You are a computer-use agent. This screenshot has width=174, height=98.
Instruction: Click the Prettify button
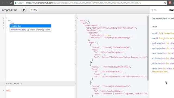click(34, 10)
